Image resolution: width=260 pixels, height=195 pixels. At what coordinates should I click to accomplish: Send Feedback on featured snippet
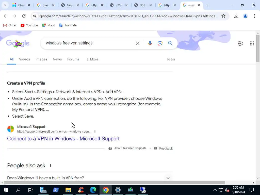pyautogui.click(x=166, y=148)
